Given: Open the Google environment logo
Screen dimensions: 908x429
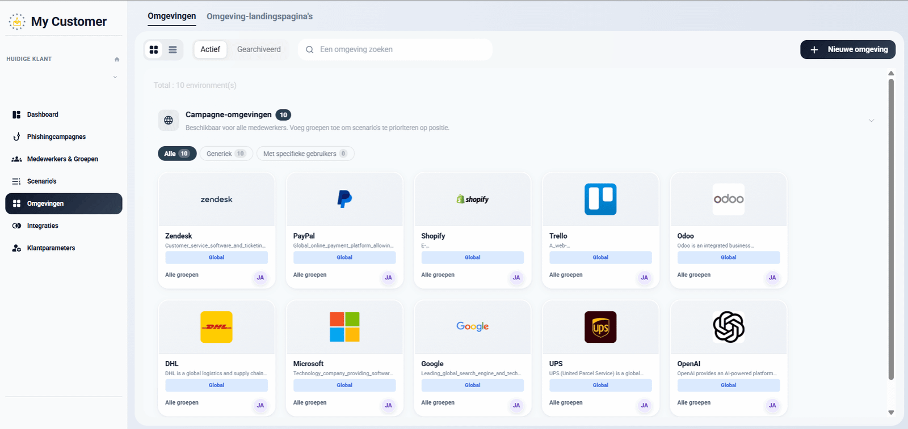Looking at the screenshot, I should point(473,326).
